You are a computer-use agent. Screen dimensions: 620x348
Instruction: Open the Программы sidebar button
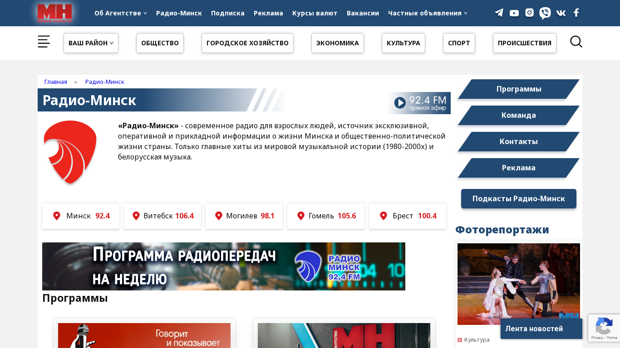tap(519, 89)
